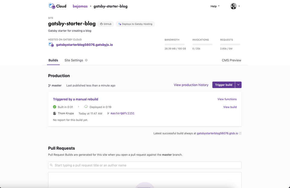Click the gear icon next to Site Settings
290x188 pixels.
click(x=86, y=60)
